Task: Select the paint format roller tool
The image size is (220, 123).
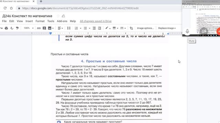Action: pos(17,28)
